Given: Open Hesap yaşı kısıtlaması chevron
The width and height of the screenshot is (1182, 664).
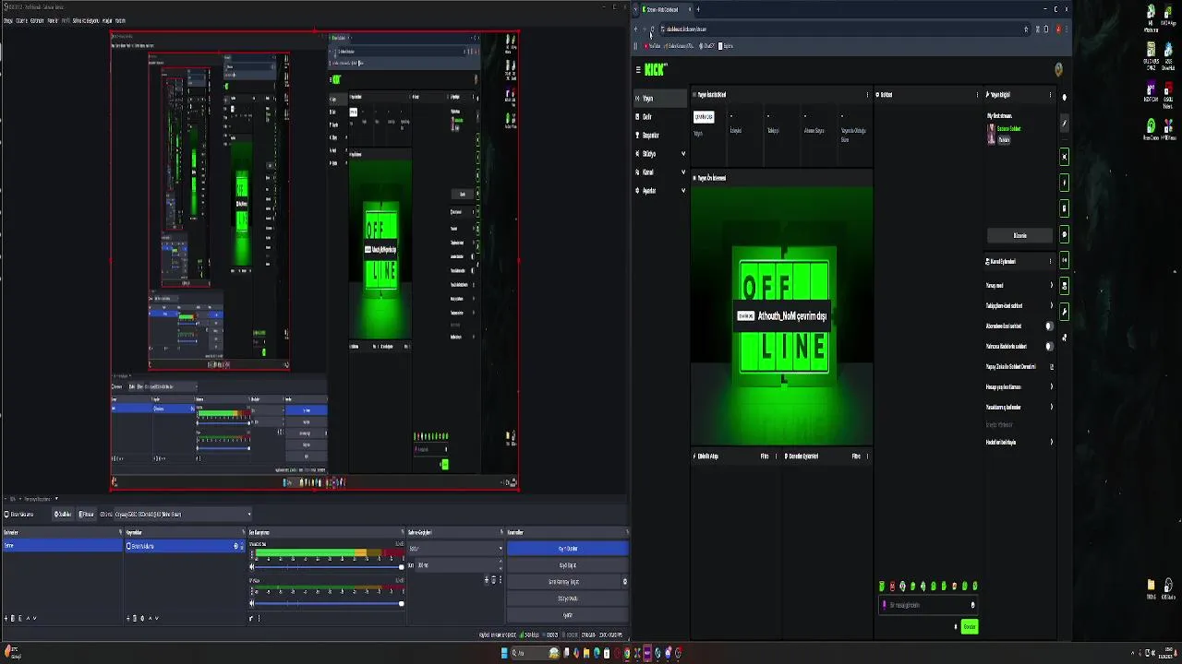Looking at the screenshot, I should point(1051,386).
